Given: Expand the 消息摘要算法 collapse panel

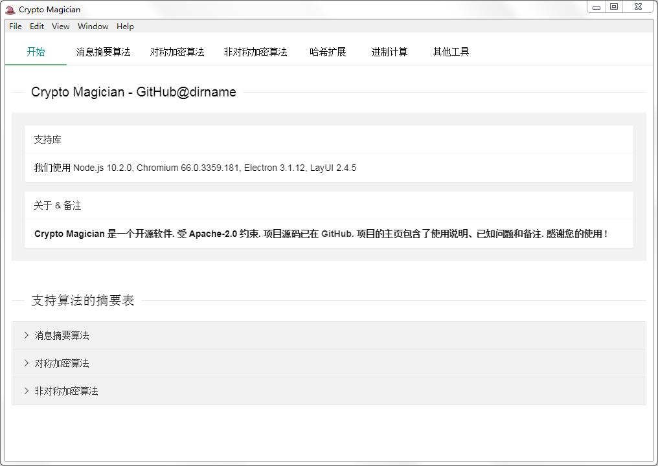Looking at the screenshot, I should (329, 335).
